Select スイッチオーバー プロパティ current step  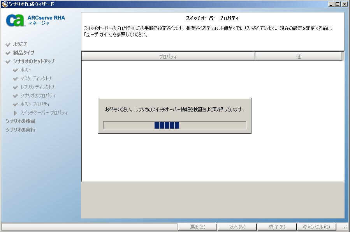pos(44,113)
